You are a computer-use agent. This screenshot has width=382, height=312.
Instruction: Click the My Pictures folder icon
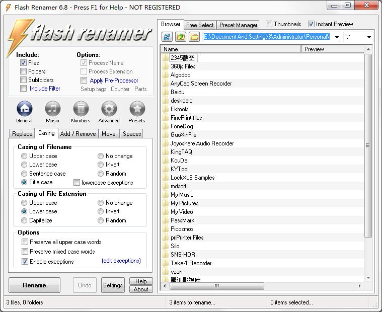pos(166,203)
